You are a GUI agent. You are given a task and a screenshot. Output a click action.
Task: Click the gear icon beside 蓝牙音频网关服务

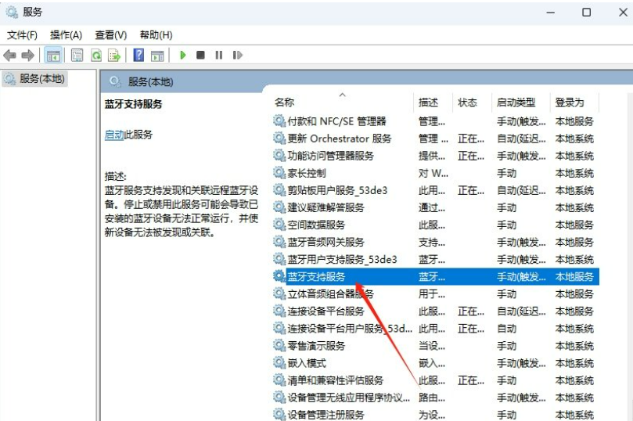279,241
